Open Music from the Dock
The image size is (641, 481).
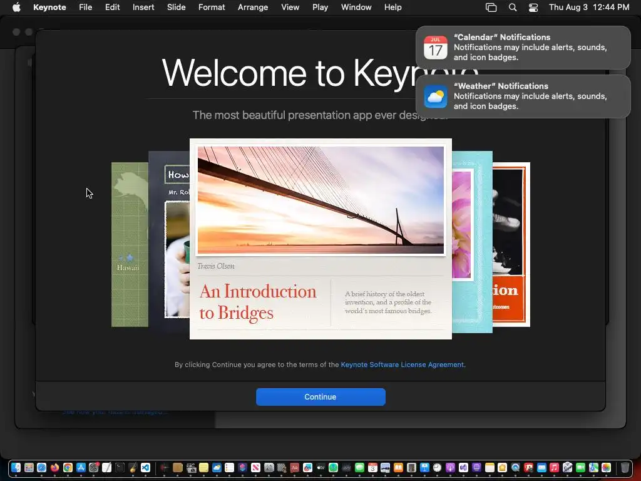point(554,467)
